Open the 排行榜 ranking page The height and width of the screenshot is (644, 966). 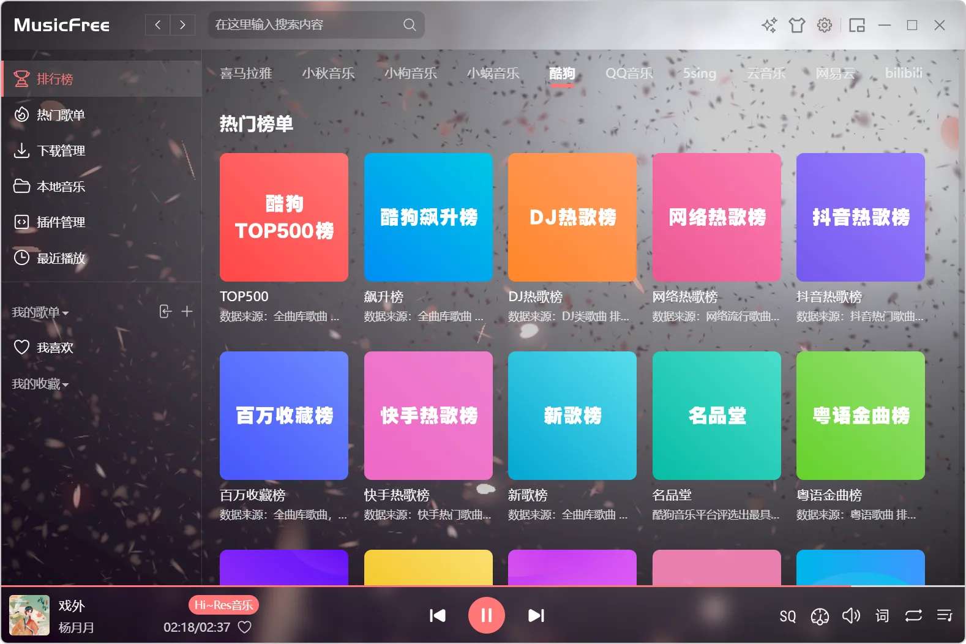[x=101, y=79]
